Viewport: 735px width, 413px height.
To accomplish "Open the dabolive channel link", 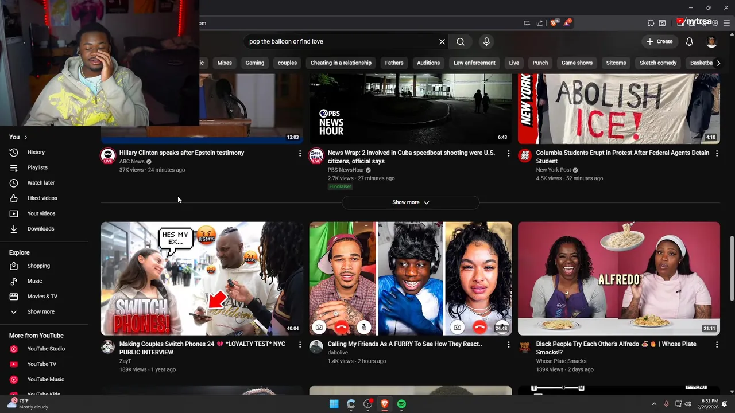I will [x=338, y=353].
